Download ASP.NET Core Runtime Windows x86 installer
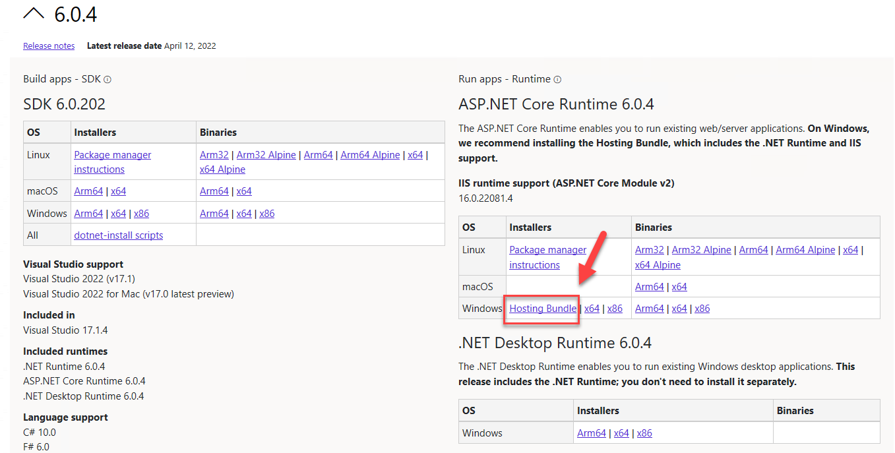 615,309
